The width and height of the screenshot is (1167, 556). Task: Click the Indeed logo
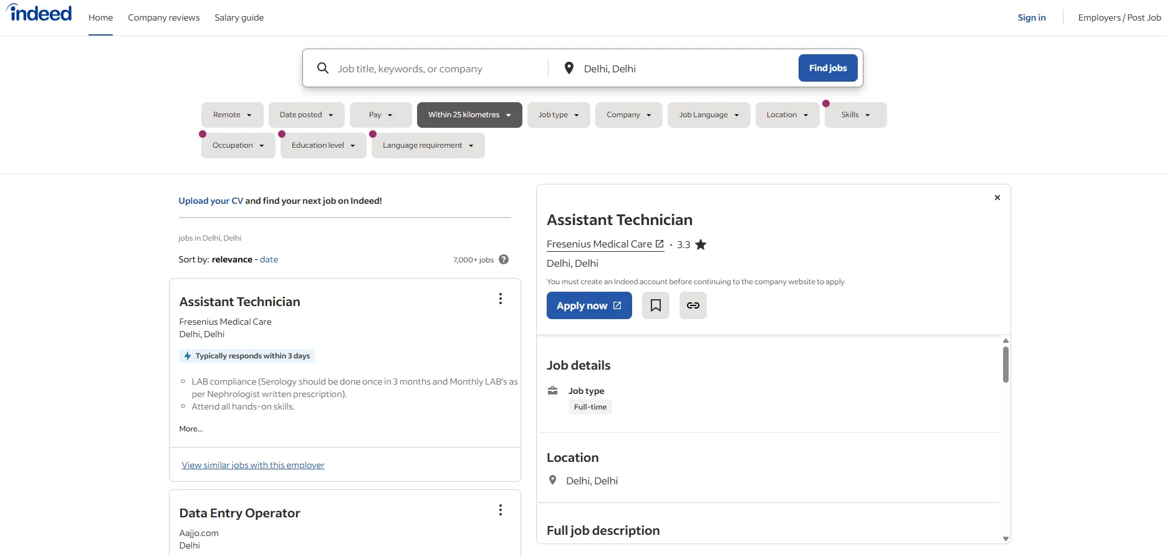[39, 13]
